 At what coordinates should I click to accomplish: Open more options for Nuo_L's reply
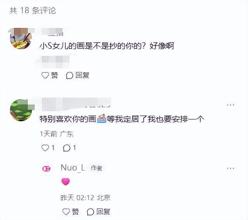click(x=231, y=168)
